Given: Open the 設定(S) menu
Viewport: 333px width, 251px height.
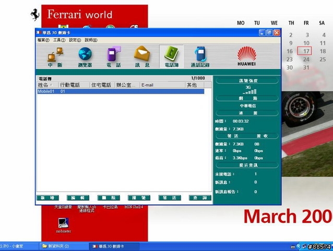Looking at the screenshot, I should pos(75,40).
